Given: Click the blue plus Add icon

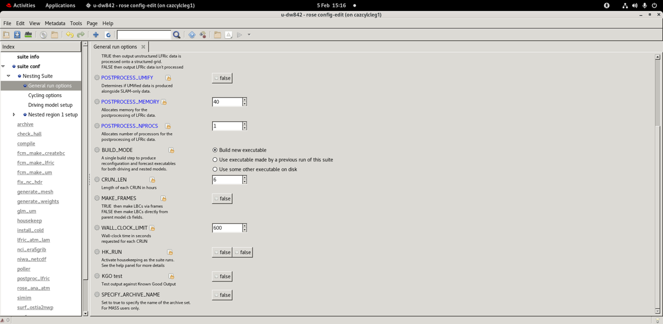Looking at the screenshot, I should coord(96,35).
